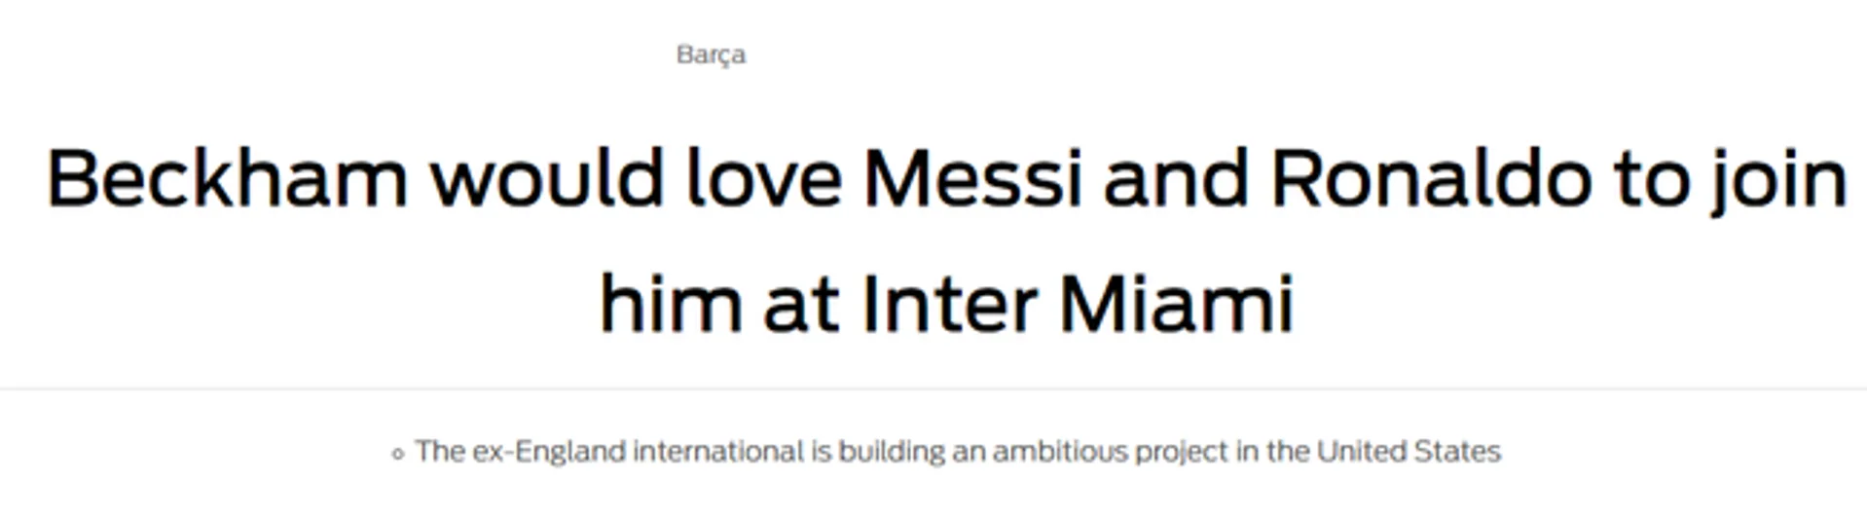Click the word at in headline

click(801, 307)
